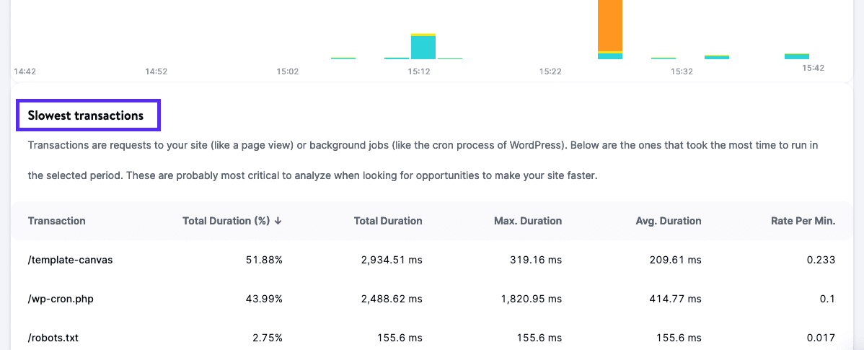Screen dimensions: 864x350
Task: Open the /template-canvas transaction
Action: 70,260
